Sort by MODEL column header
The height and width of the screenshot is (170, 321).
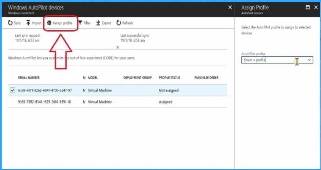tap(93, 78)
